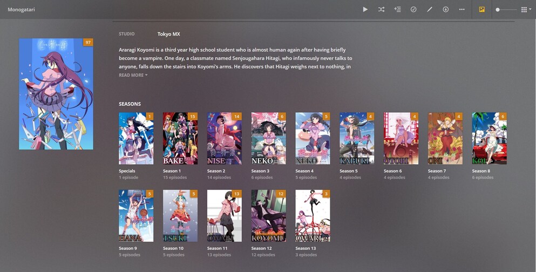Image resolution: width=536 pixels, height=272 pixels.
Task: Open the Season 4 poster
Action: [313, 138]
